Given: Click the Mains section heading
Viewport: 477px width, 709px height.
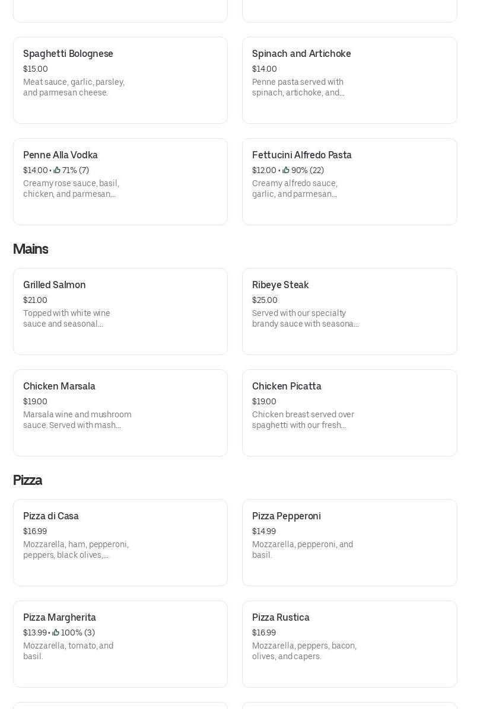Looking at the screenshot, I should (x=30, y=249).
